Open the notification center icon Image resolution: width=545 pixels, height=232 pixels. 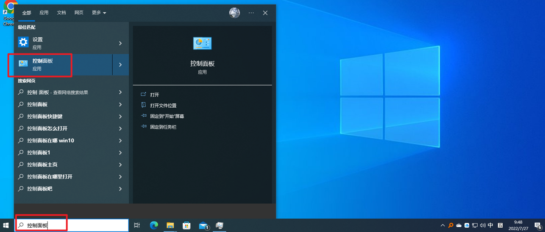537,226
